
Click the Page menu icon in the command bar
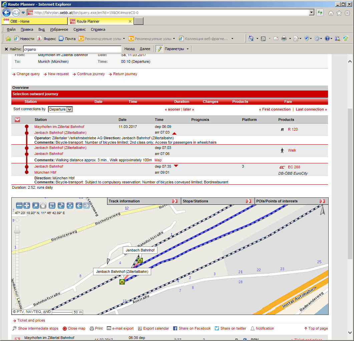[x=296, y=39]
